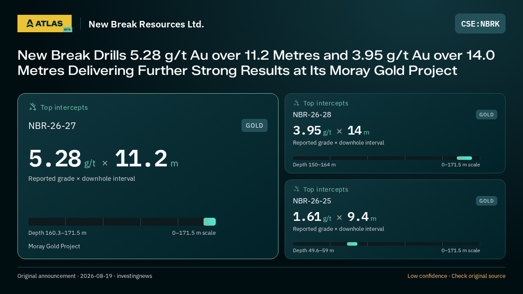This screenshot has height=294, width=523.
Task: Click the Original announcement date footer text
Action: pyautogui.click(x=85, y=276)
